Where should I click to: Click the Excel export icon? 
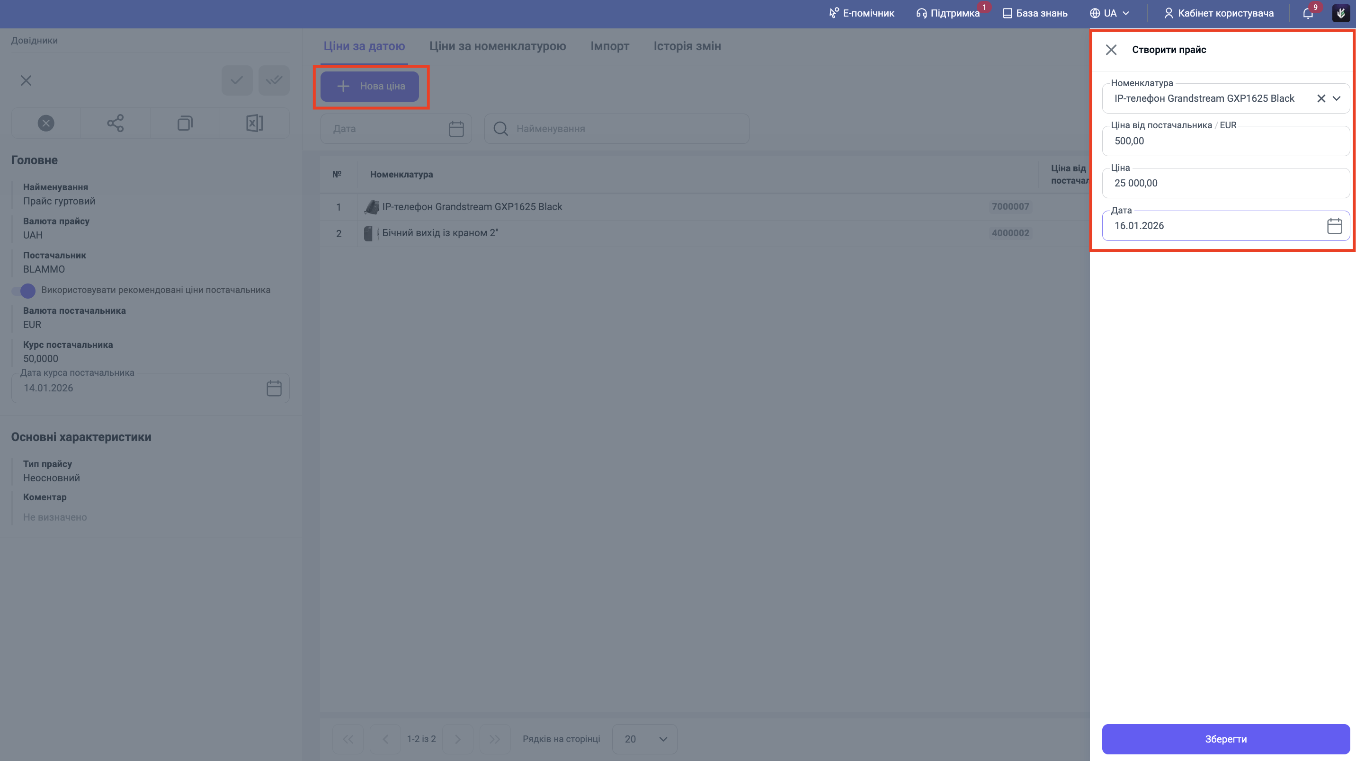pos(254,123)
